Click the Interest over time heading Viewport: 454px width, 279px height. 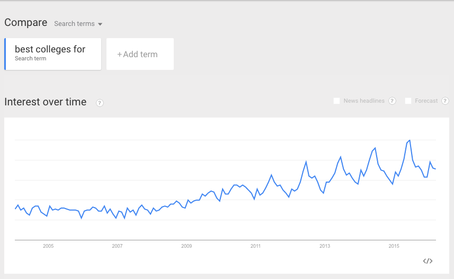click(45, 102)
